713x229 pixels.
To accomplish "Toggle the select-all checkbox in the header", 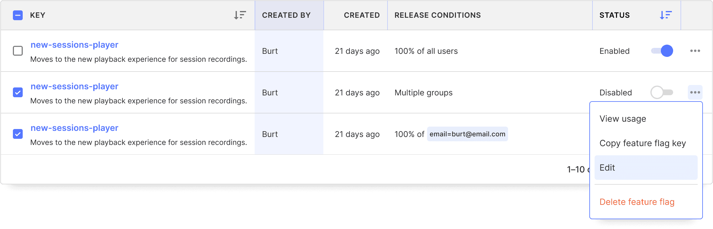I will coord(18,15).
